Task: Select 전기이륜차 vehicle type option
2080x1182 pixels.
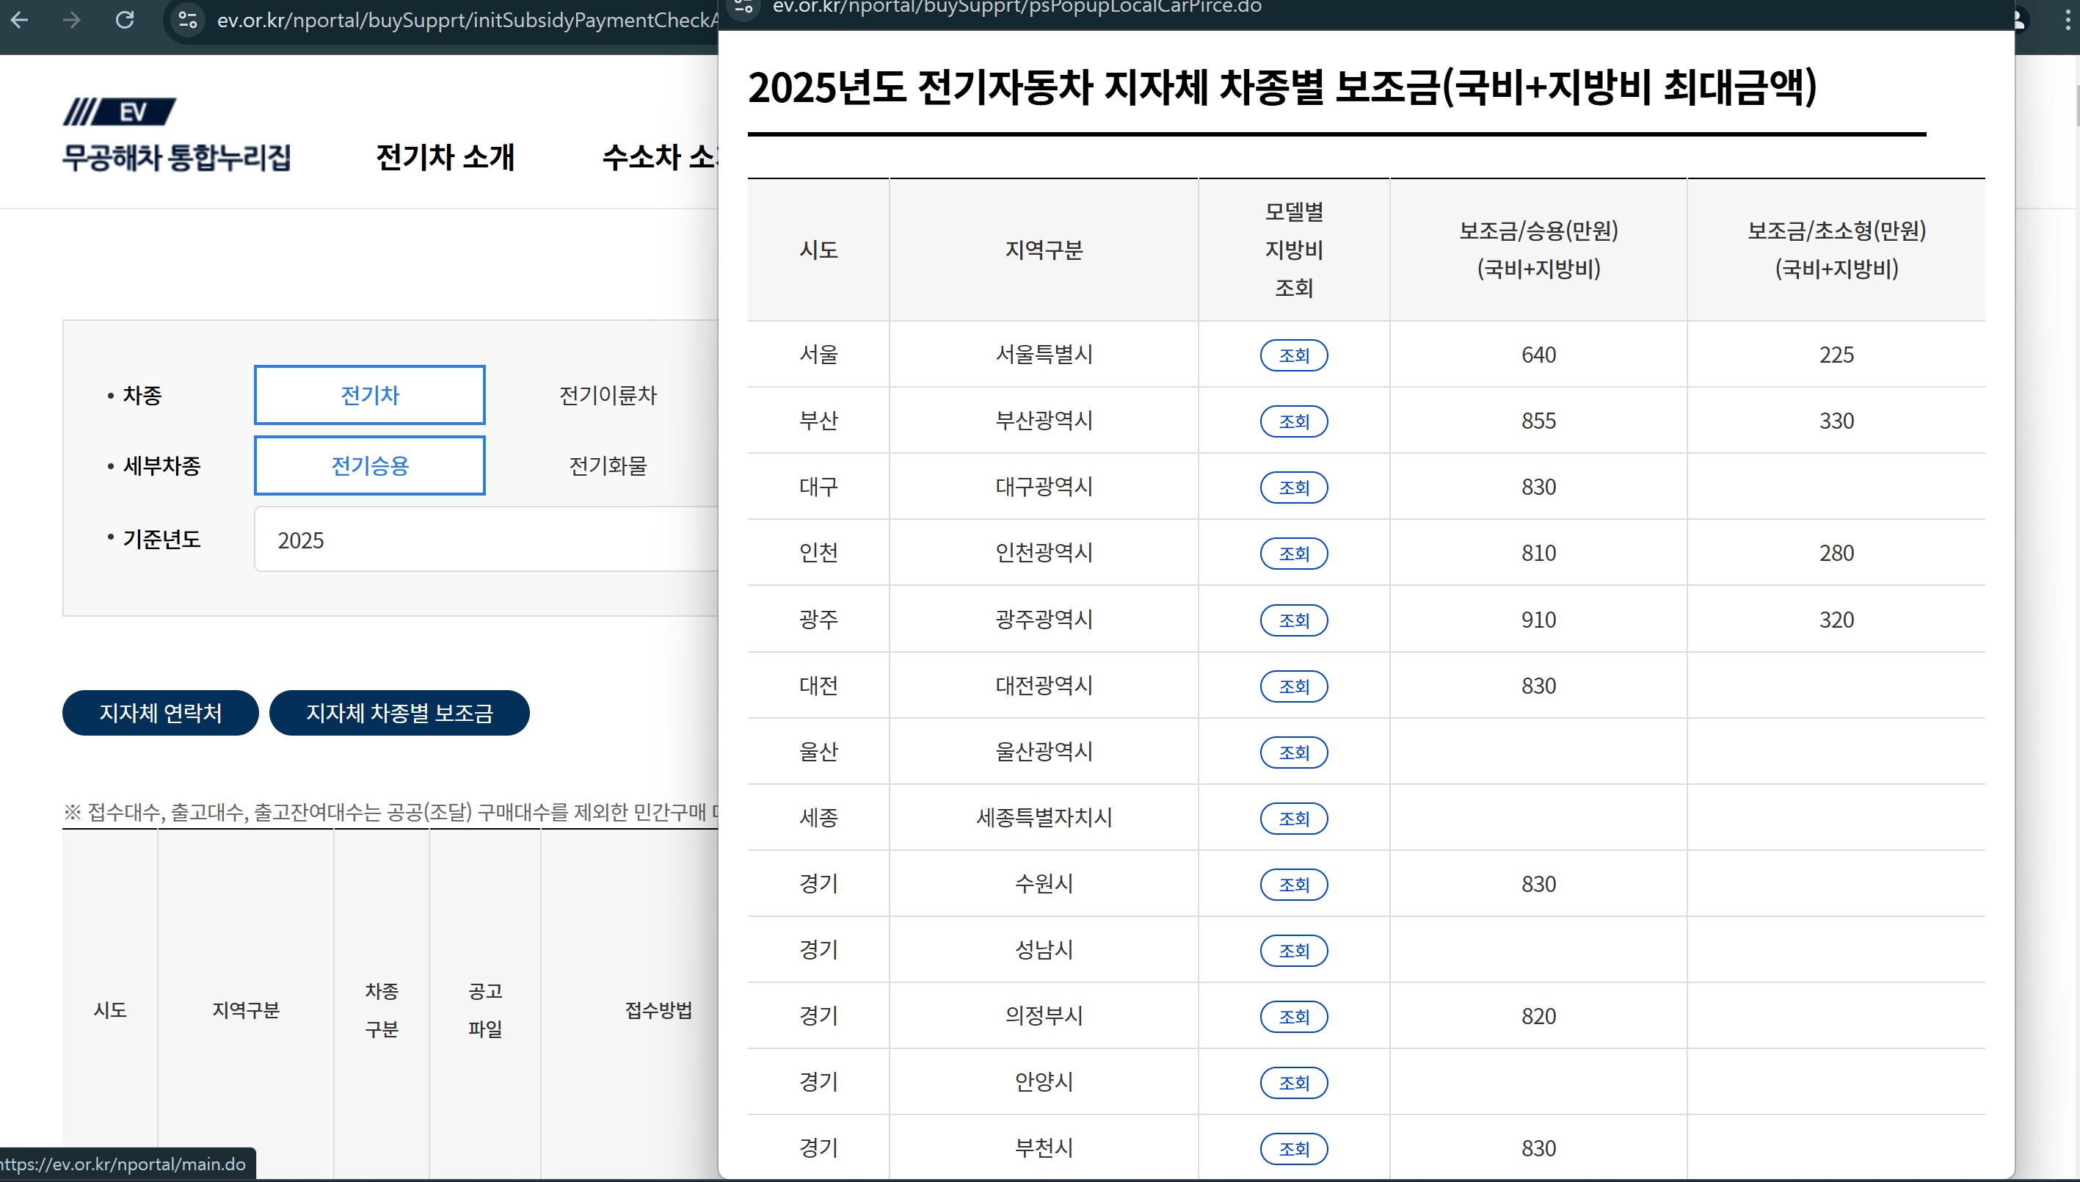Action: click(607, 396)
